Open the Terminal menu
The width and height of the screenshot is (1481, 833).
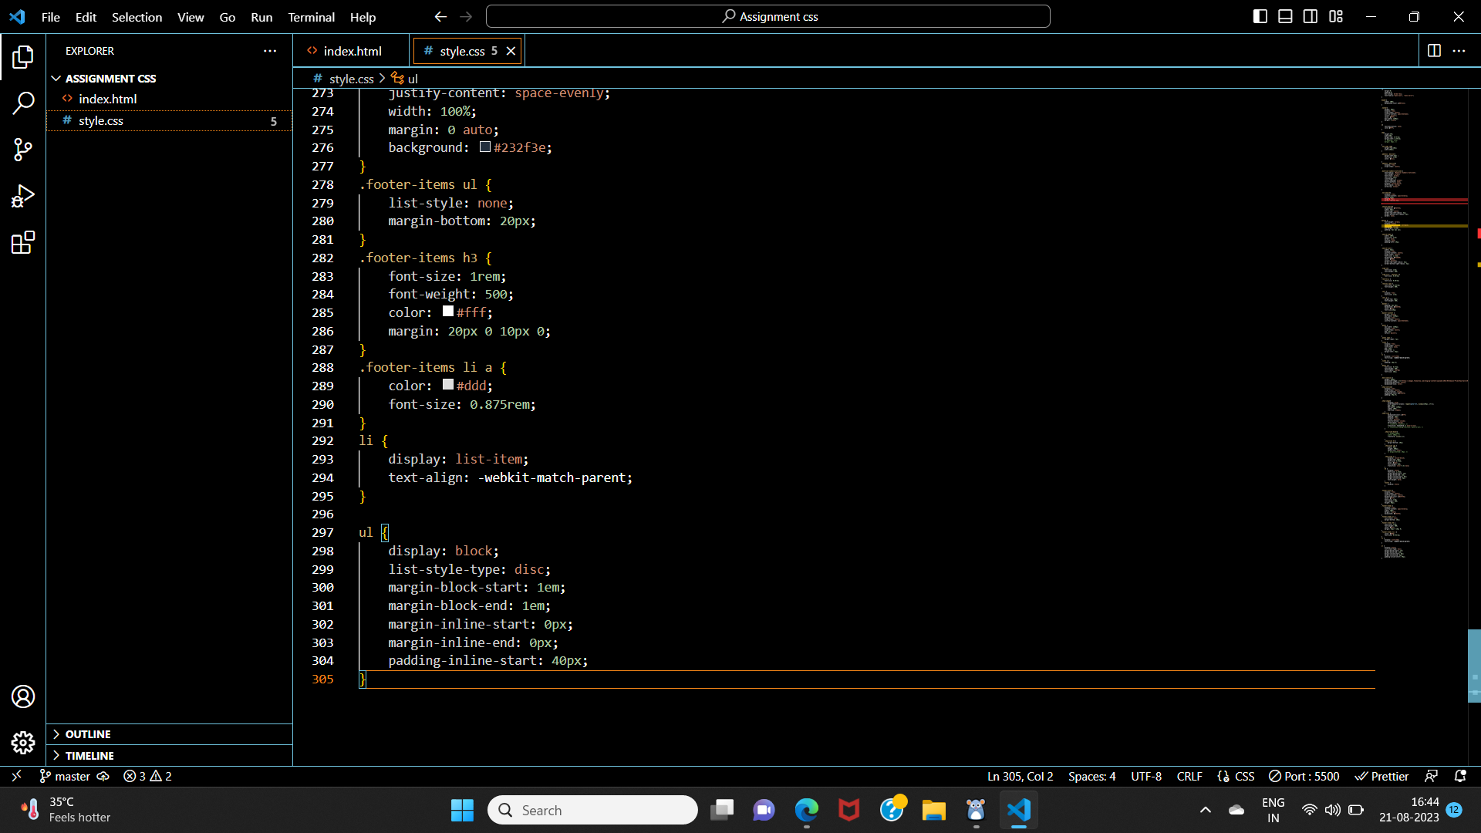(311, 17)
